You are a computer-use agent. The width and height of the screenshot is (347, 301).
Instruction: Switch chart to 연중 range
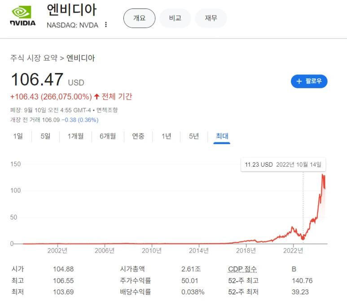tap(138, 136)
